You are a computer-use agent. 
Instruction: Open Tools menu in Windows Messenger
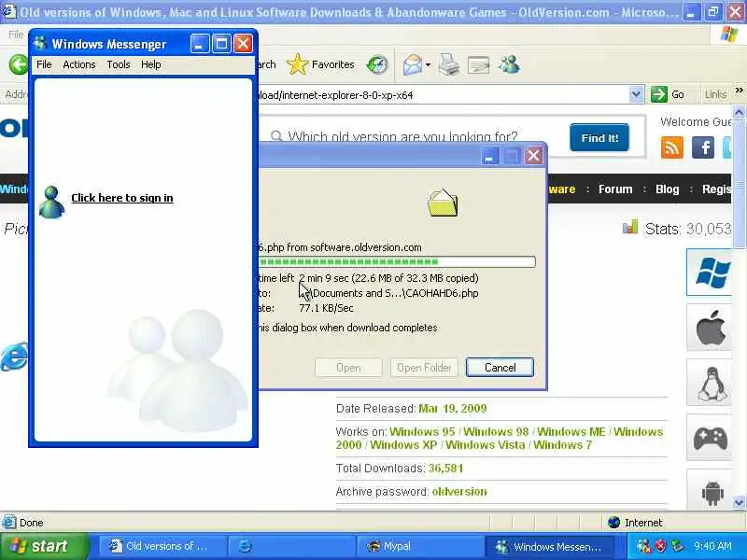coord(119,64)
